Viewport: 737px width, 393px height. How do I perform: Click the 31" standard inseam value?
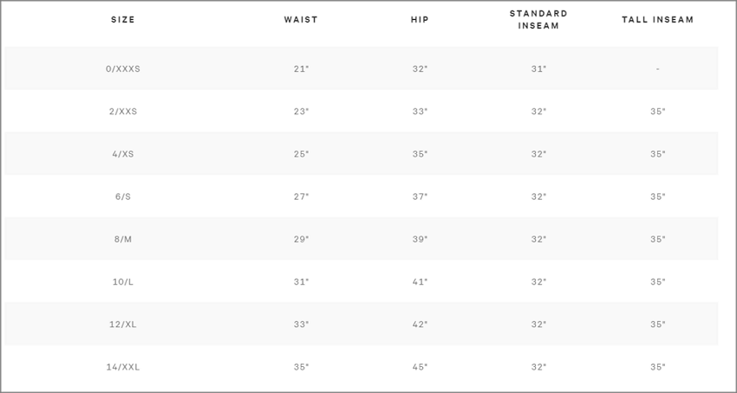pos(538,68)
